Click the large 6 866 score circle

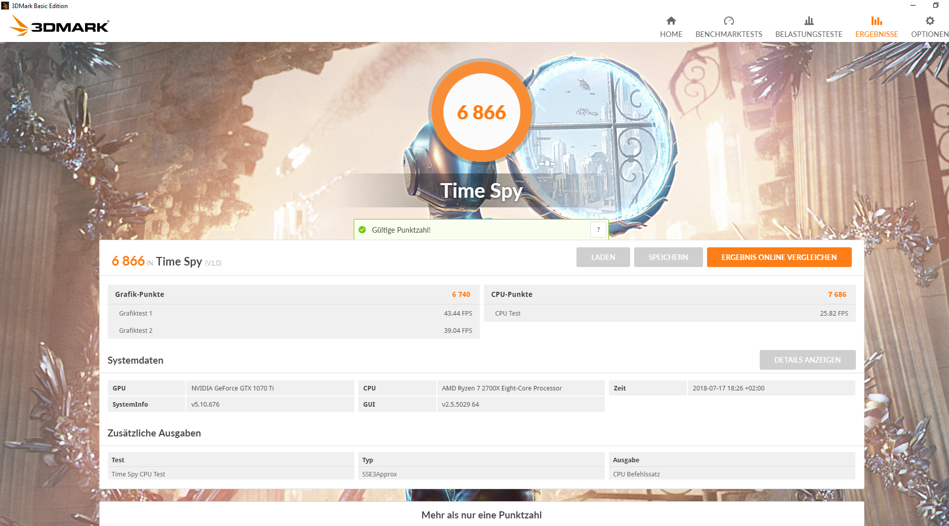click(481, 112)
